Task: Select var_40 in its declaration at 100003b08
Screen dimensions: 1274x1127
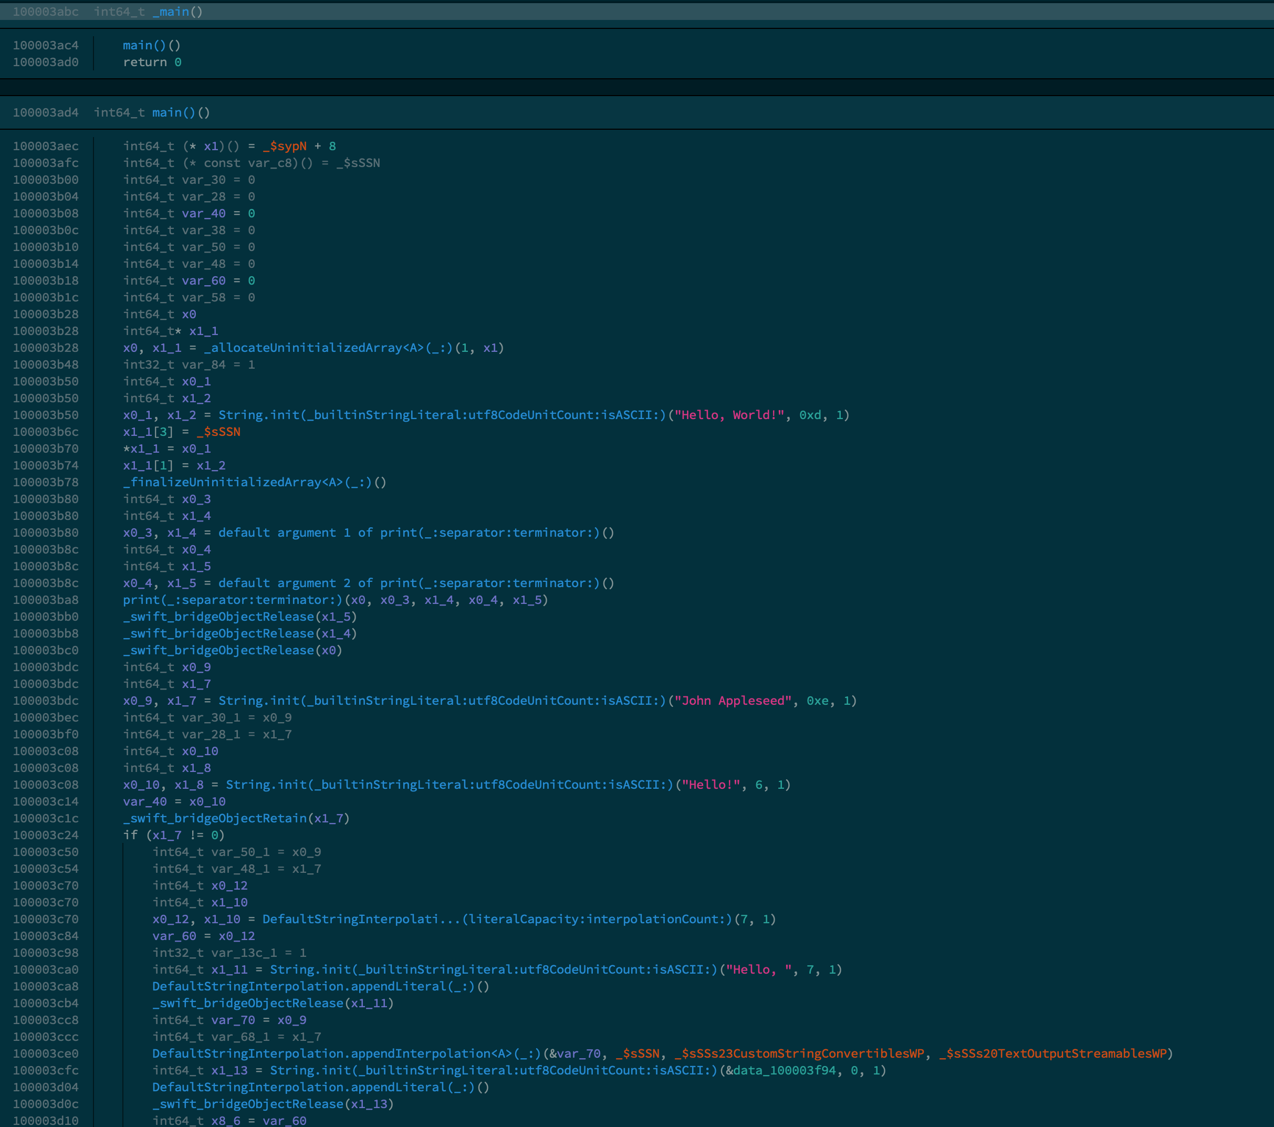Action: pyautogui.click(x=204, y=214)
